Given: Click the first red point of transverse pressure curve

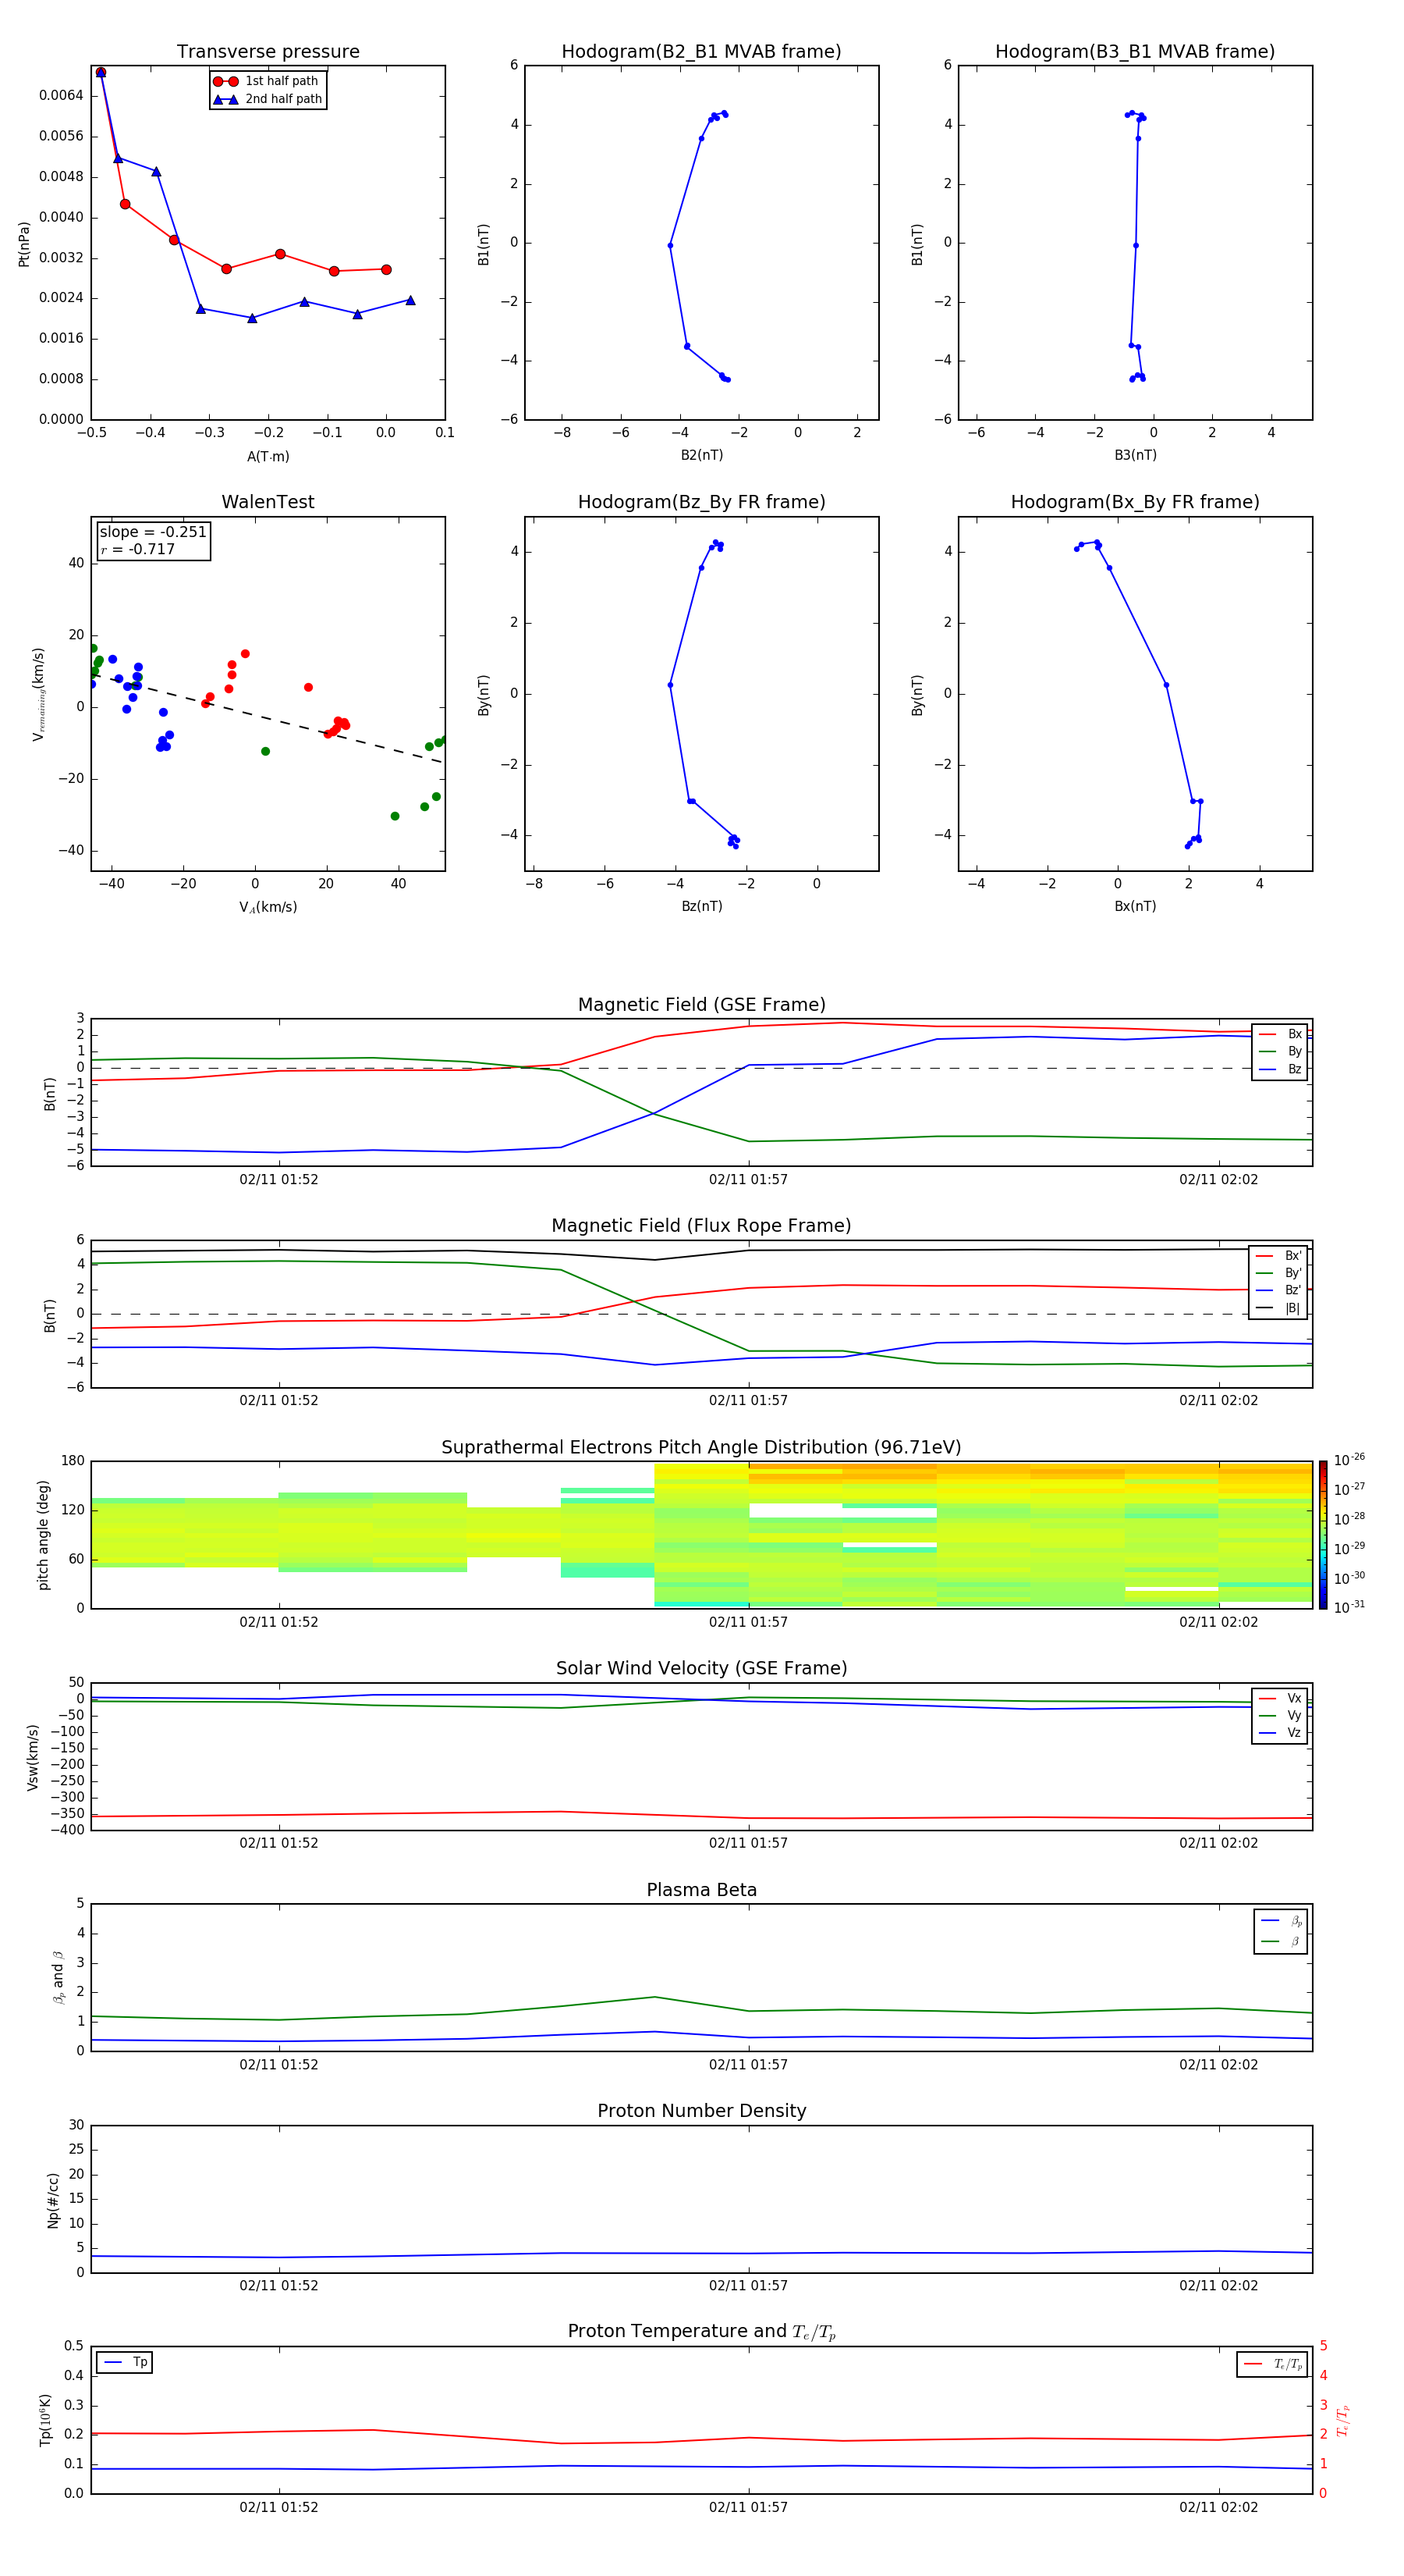Looking at the screenshot, I should 101,72.
